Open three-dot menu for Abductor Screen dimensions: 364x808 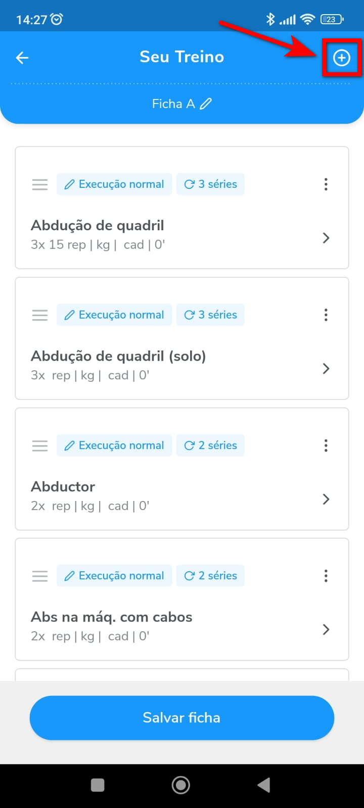tap(326, 445)
